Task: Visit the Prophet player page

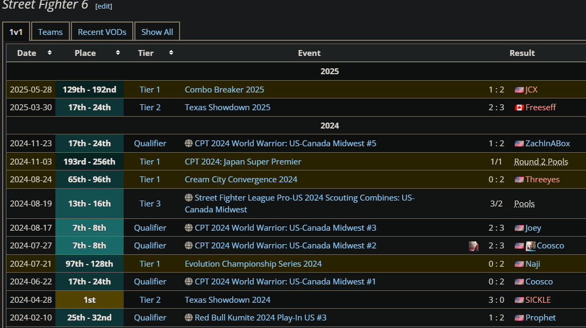Action: coord(541,318)
